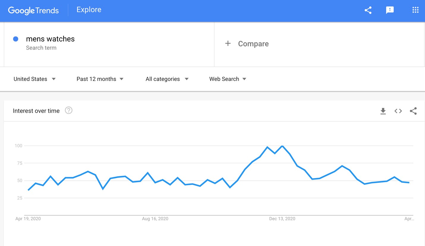Show help for Interest over time

pyautogui.click(x=69, y=110)
